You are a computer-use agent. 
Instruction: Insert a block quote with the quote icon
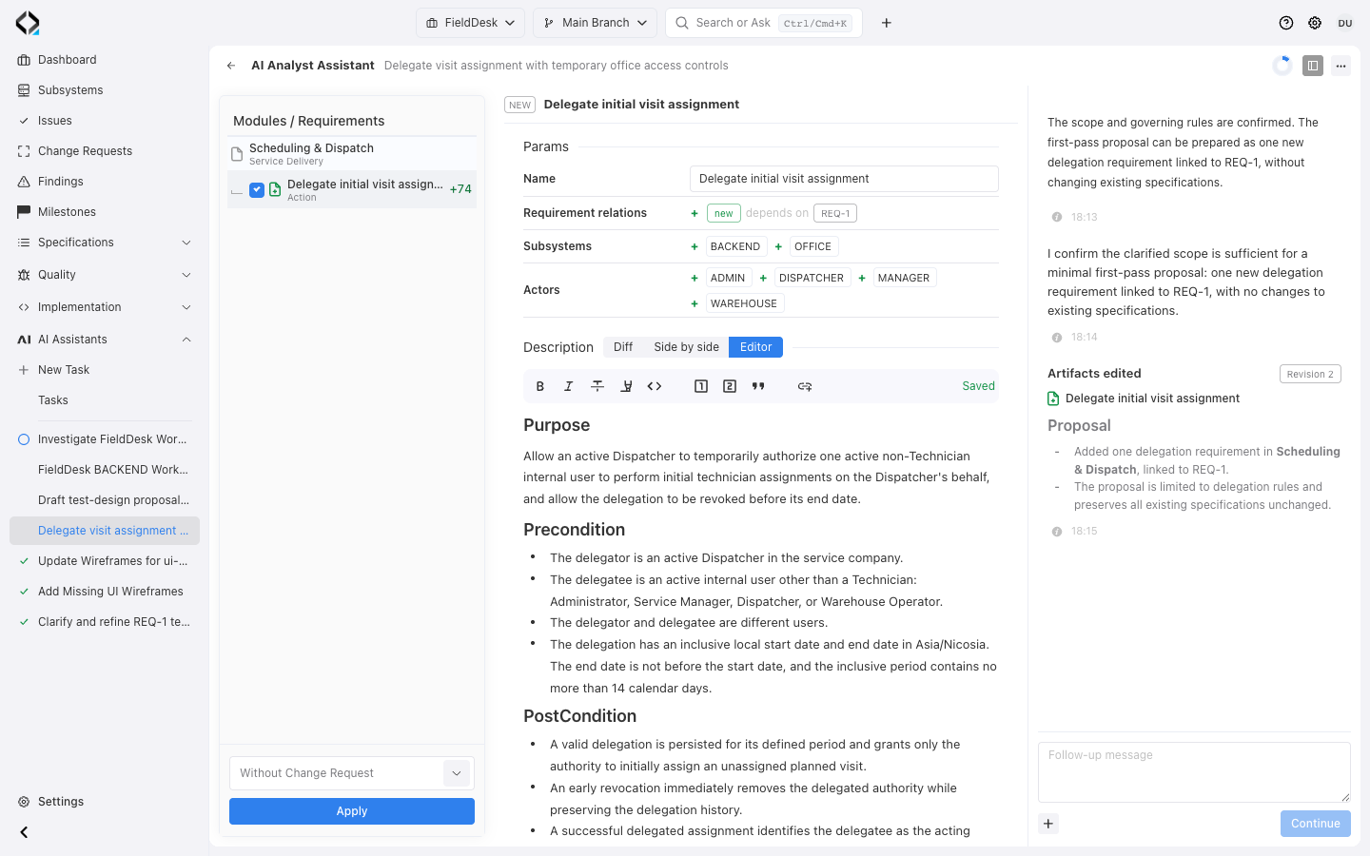758,386
